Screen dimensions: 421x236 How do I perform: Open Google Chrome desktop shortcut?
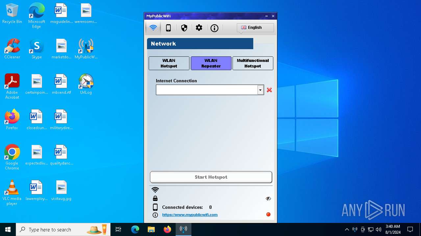tap(12, 157)
